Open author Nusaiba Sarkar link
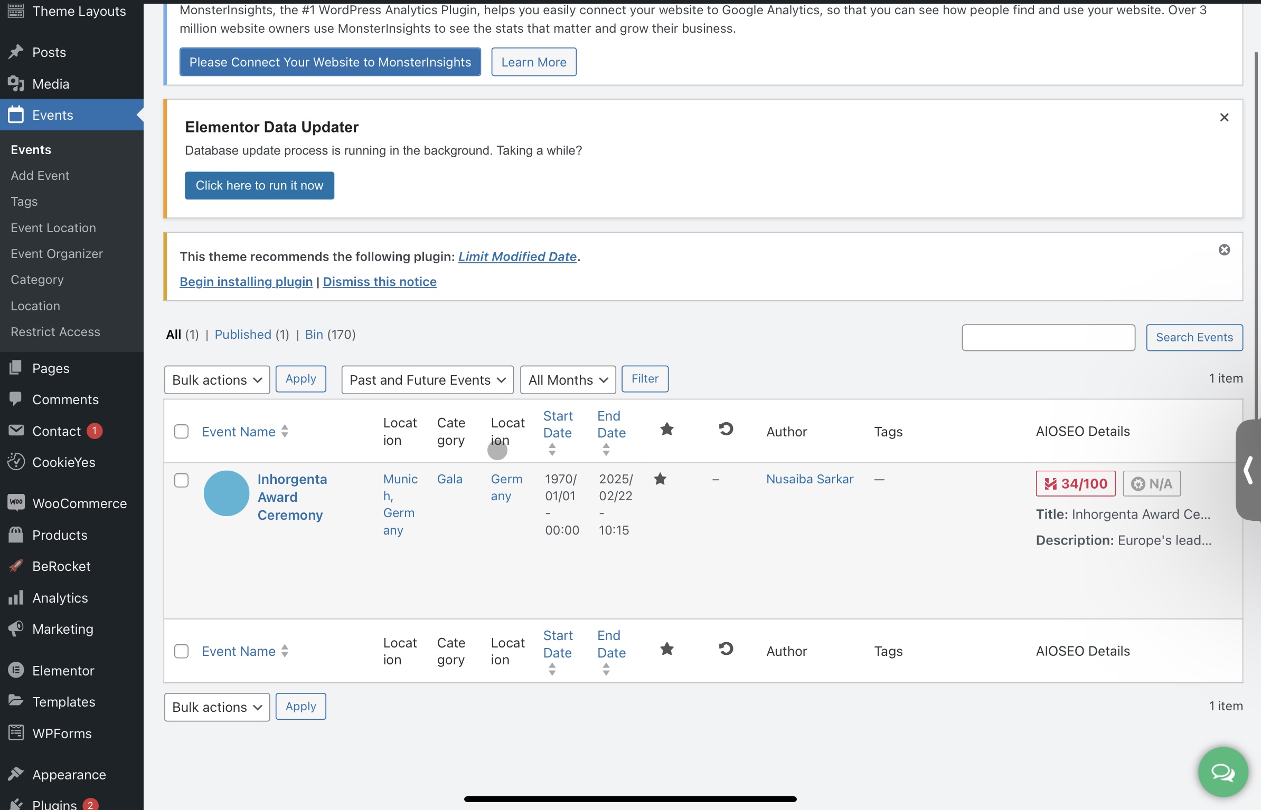 click(x=810, y=479)
